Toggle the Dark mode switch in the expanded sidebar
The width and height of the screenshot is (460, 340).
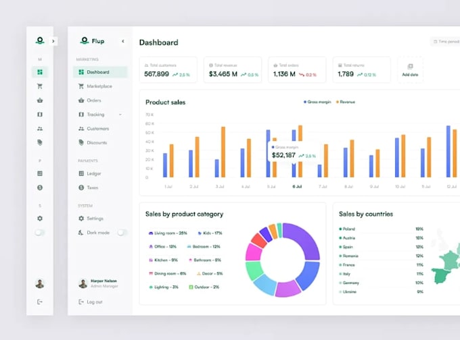[122, 233]
